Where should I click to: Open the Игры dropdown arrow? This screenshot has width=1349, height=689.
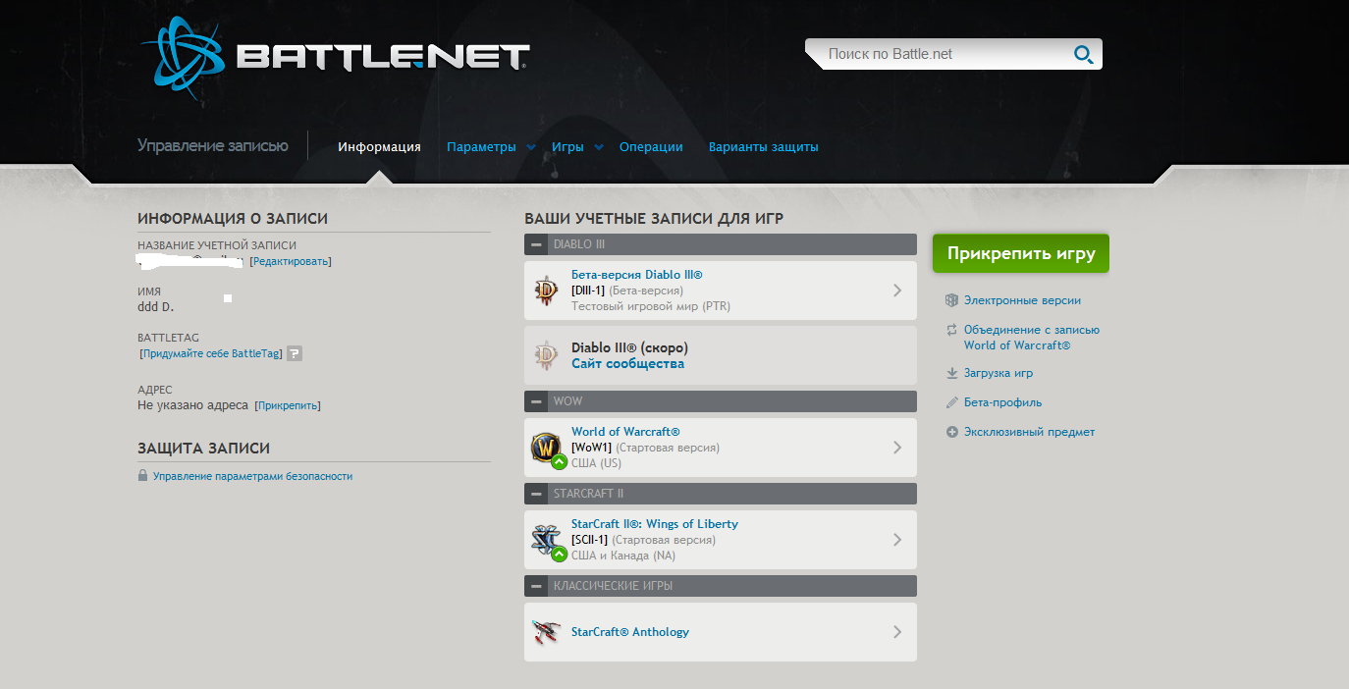(x=599, y=147)
